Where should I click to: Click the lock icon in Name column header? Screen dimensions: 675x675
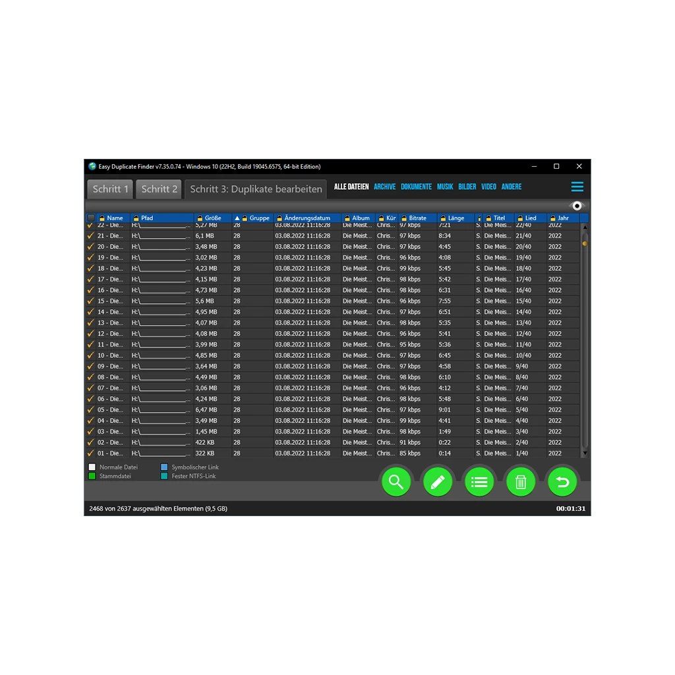point(102,218)
